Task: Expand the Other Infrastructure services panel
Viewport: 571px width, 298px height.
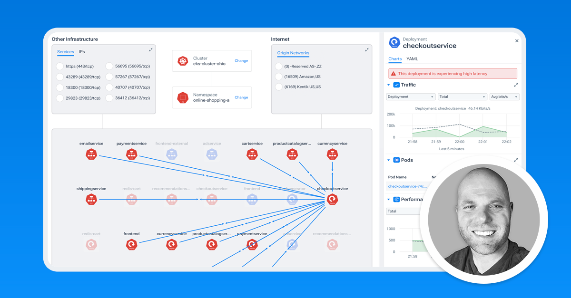Action: [x=150, y=49]
